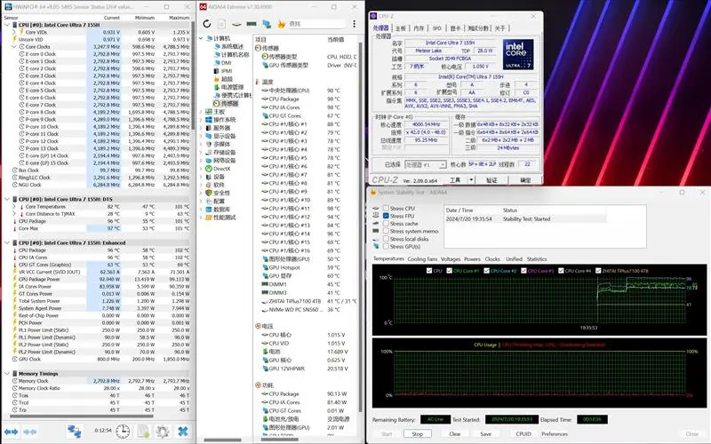The height and width of the screenshot is (444, 711).
Task: Expand 主板 node in AIDA64 tree
Action: coord(201,112)
